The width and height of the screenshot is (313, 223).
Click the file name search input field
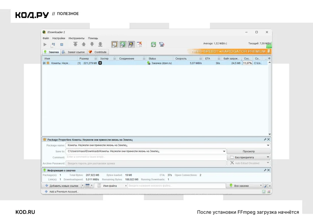point(176,186)
